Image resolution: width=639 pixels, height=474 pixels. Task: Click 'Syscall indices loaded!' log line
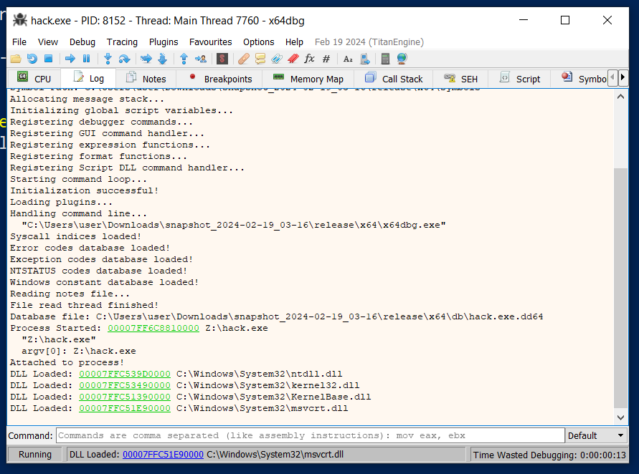coord(76,236)
